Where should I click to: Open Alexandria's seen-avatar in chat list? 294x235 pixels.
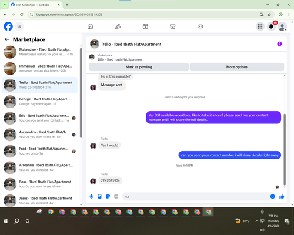point(73,135)
